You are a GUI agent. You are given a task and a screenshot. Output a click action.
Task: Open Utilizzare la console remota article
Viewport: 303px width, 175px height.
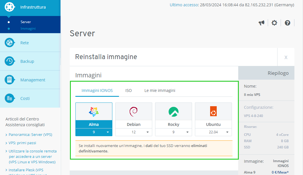pos(32,156)
